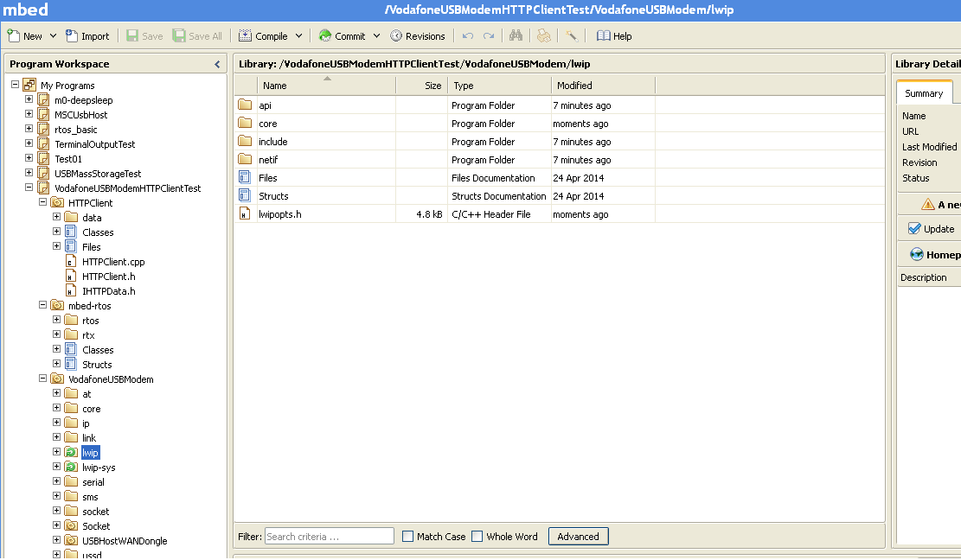Image resolution: width=961 pixels, height=560 pixels.
Task: Click the Save All toolbar button
Action: click(197, 36)
